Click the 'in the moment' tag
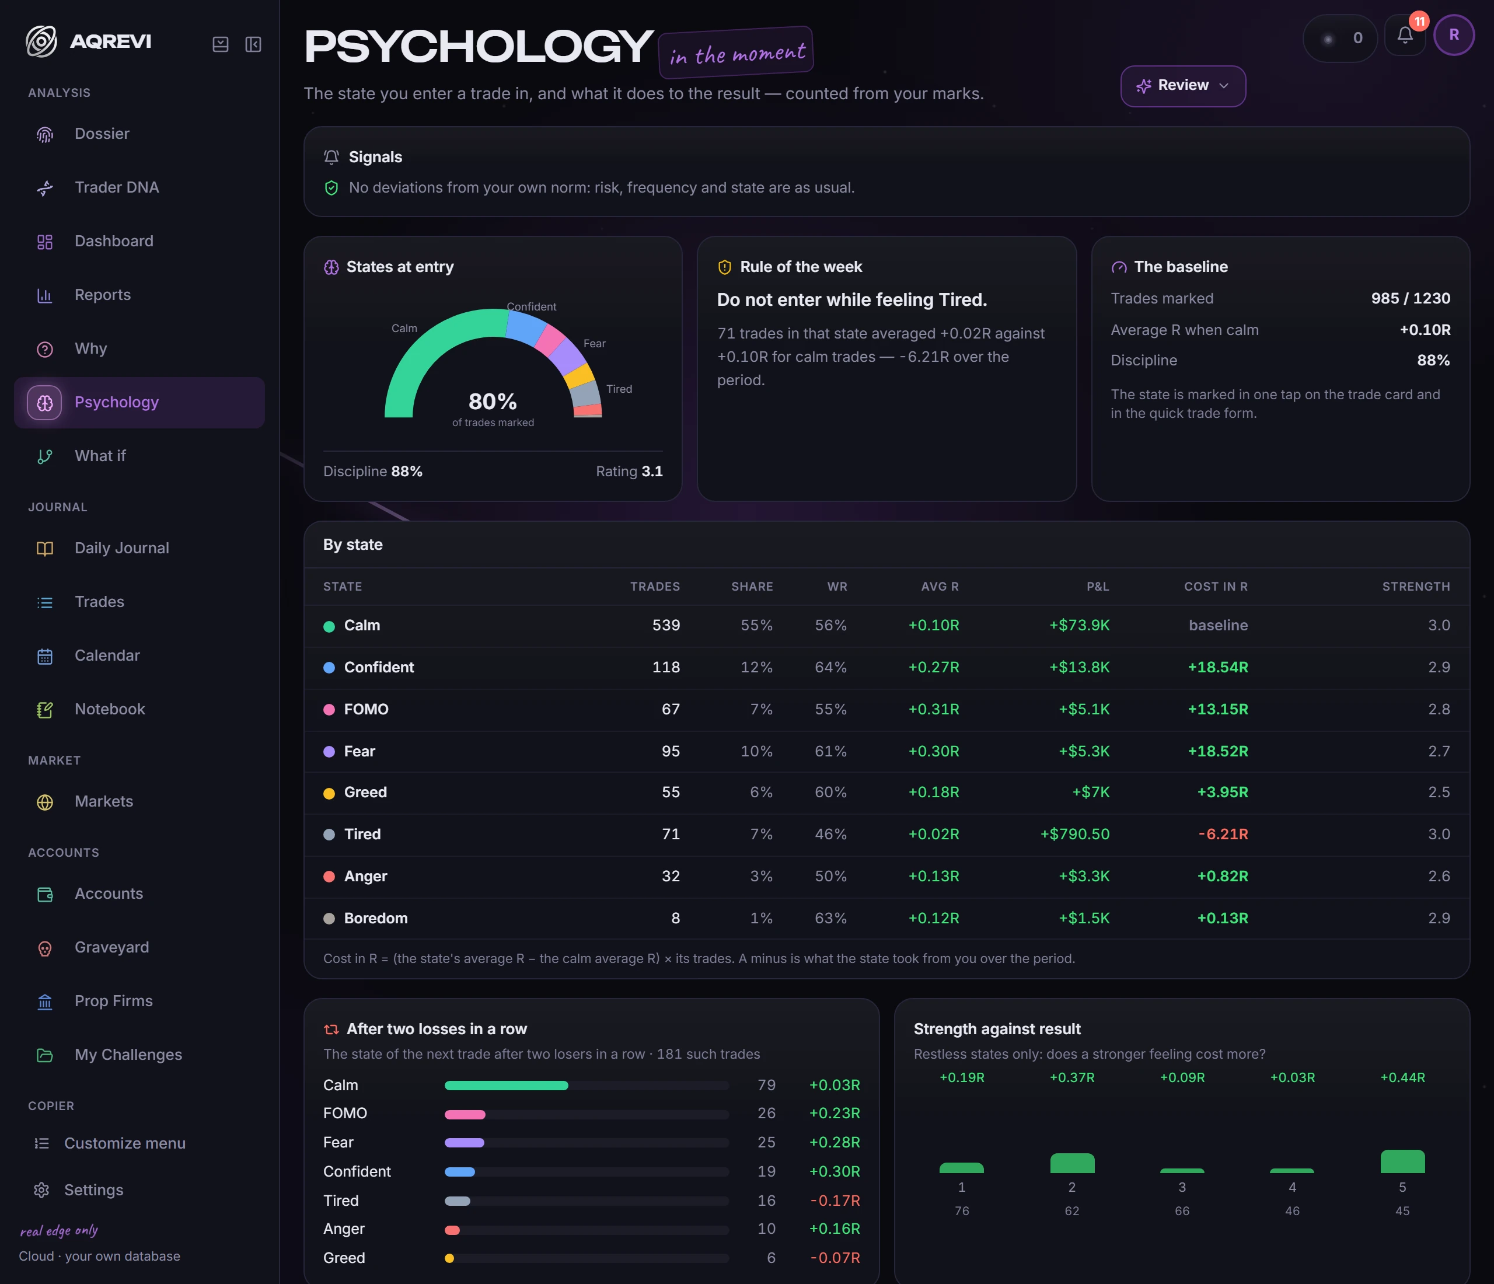Image resolution: width=1494 pixels, height=1284 pixels. point(736,53)
